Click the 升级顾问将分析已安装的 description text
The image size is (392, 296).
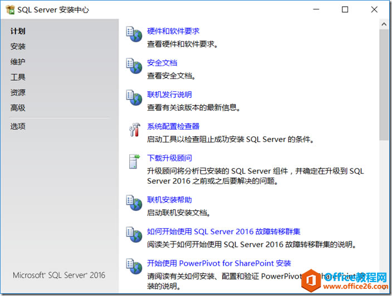coord(255,176)
